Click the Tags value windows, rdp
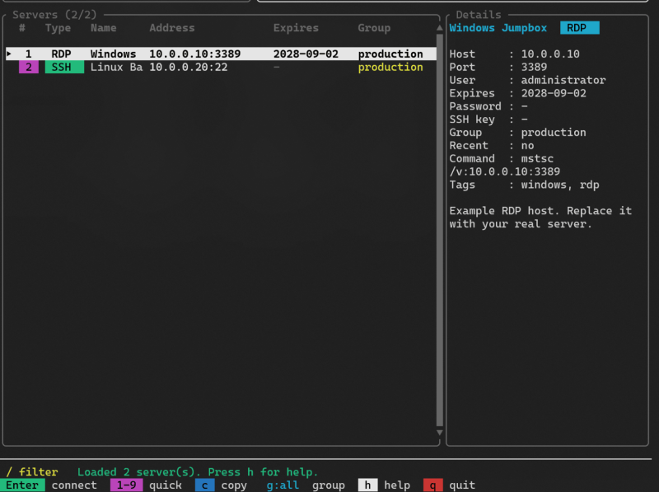This screenshot has width=659, height=492. 560,185
